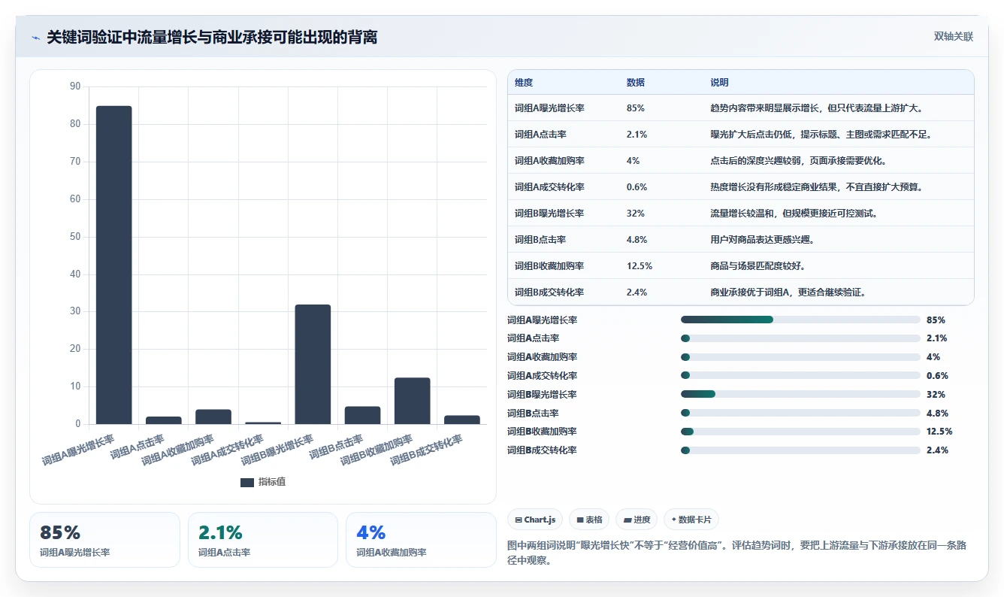The width and height of the screenshot is (1004, 597).
Task: Open the 4% 词组A收藏加购率 data card
Action: click(421, 540)
